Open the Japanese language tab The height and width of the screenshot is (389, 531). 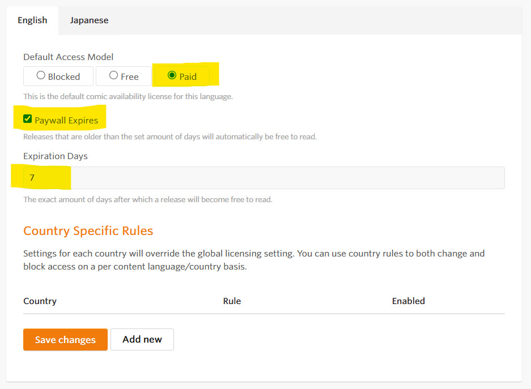tap(89, 20)
